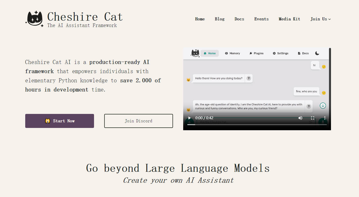Mute the video audio
This screenshot has width=359, height=197.
pyautogui.click(x=300, y=118)
